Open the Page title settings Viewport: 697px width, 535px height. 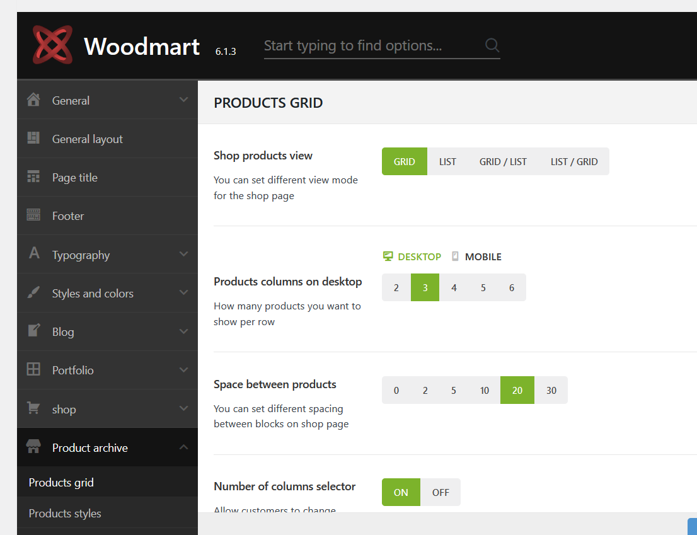(75, 177)
